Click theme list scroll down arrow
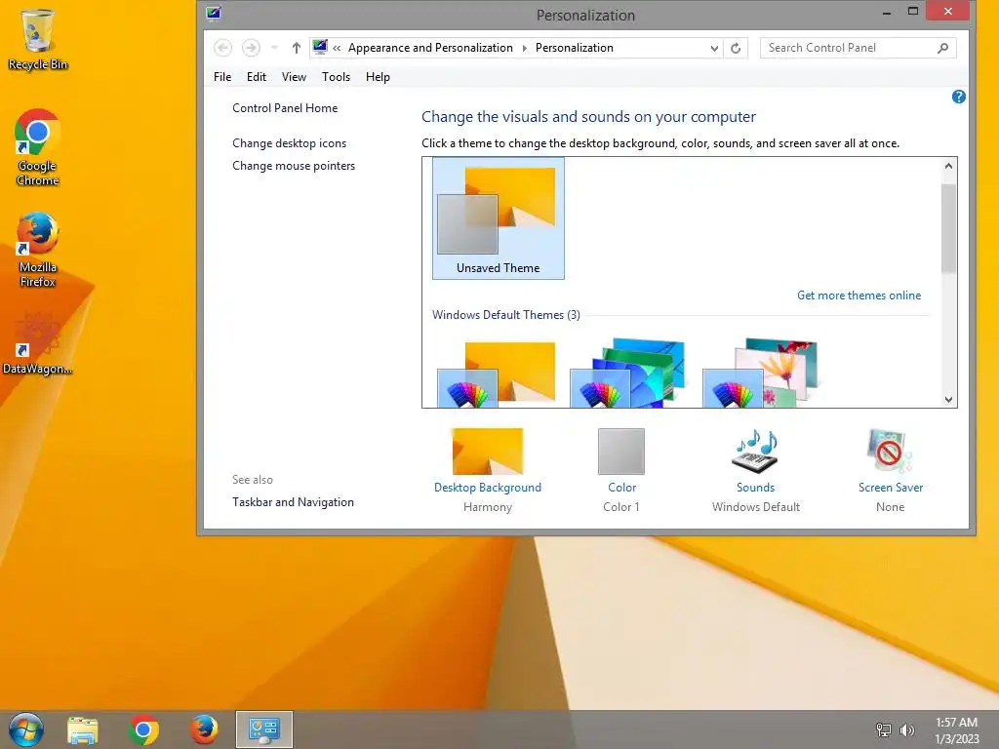 point(948,399)
